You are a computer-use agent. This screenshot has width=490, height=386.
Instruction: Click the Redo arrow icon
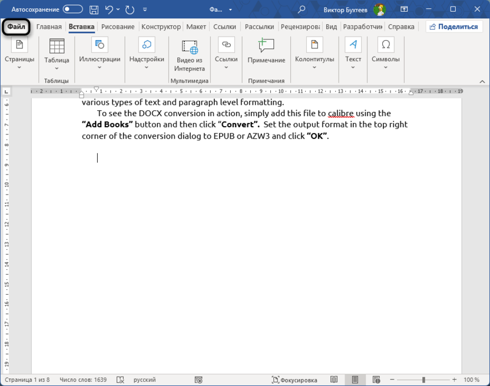coord(130,9)
